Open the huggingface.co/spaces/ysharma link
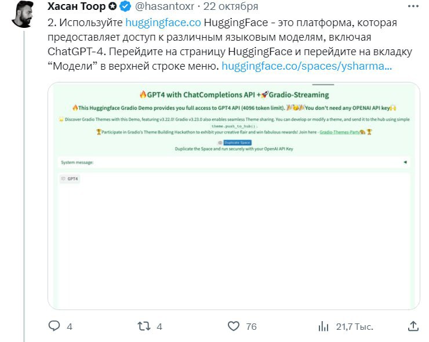 [307, 66]
